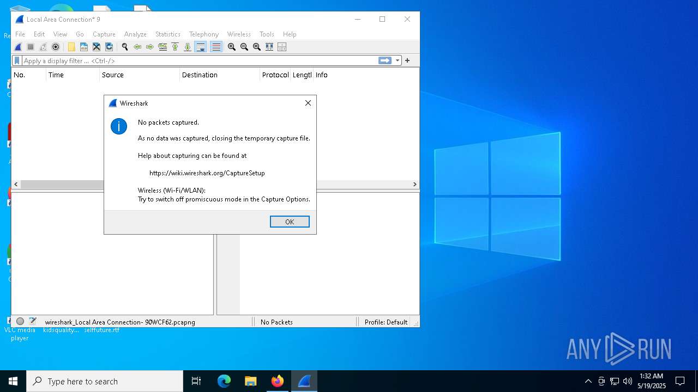The width and height of the screenshot is (698, 392).
Task: Apply the display filter with arrow button
Action: click(x=385, y=60)
